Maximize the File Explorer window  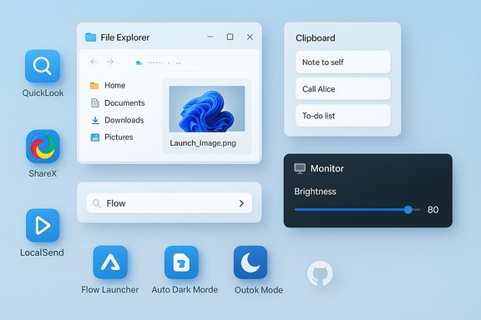(230, 37)
